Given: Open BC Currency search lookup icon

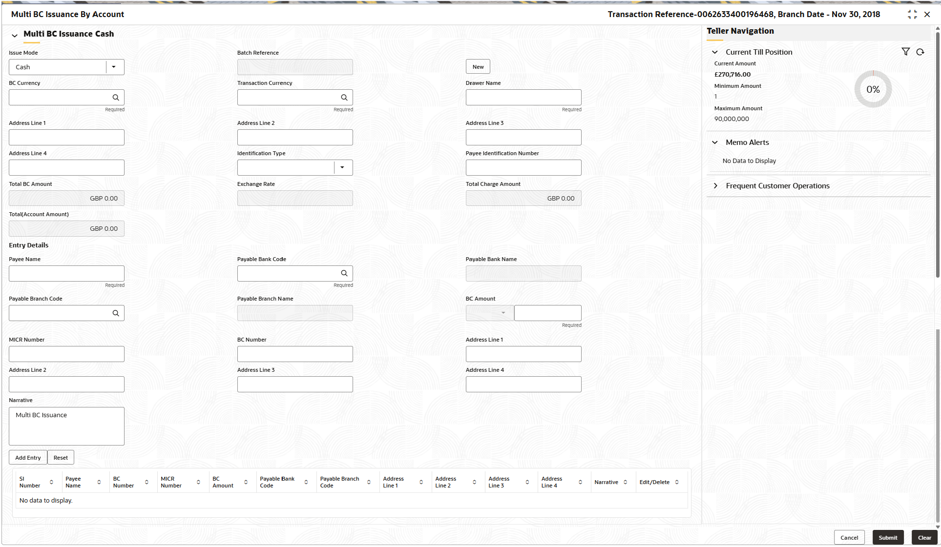Looking at the screenshot, I should point(116,97).
